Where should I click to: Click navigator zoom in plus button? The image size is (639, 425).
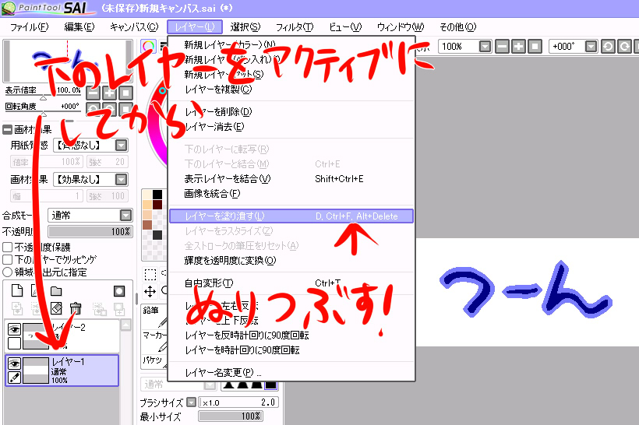coord(109,93)
